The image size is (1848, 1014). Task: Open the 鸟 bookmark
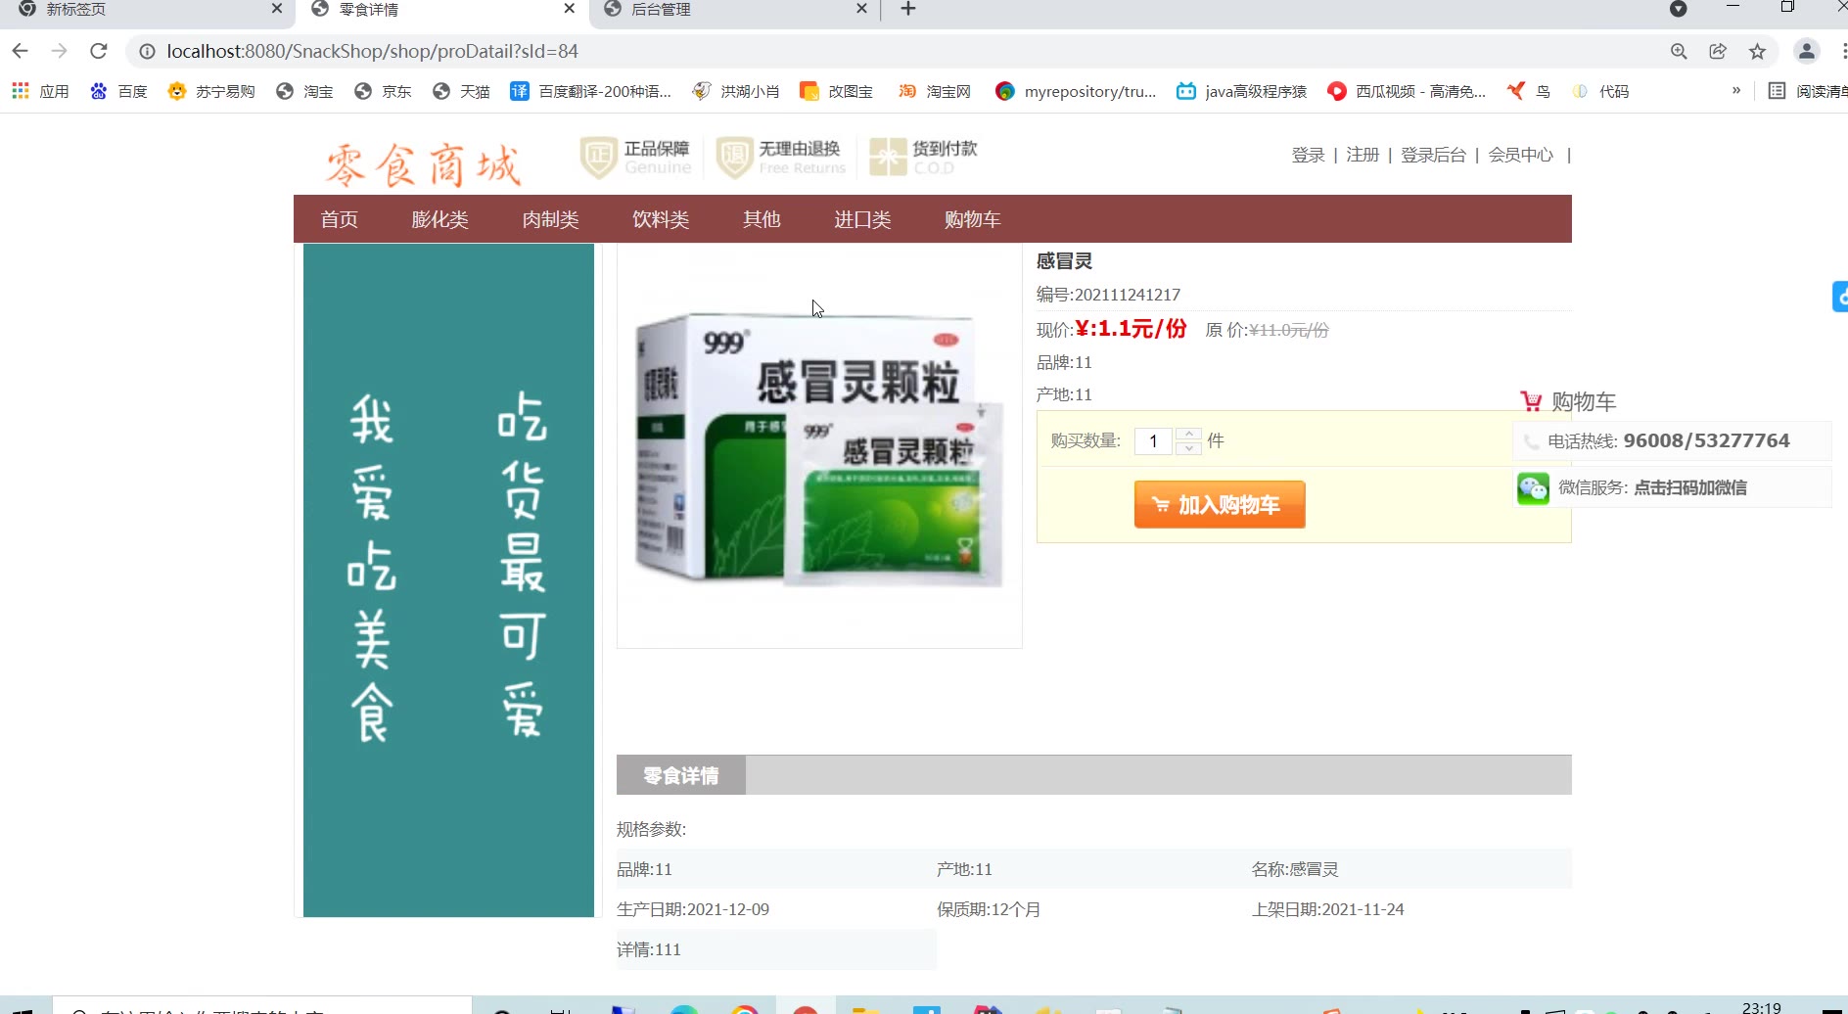(x=1529, y=91)
